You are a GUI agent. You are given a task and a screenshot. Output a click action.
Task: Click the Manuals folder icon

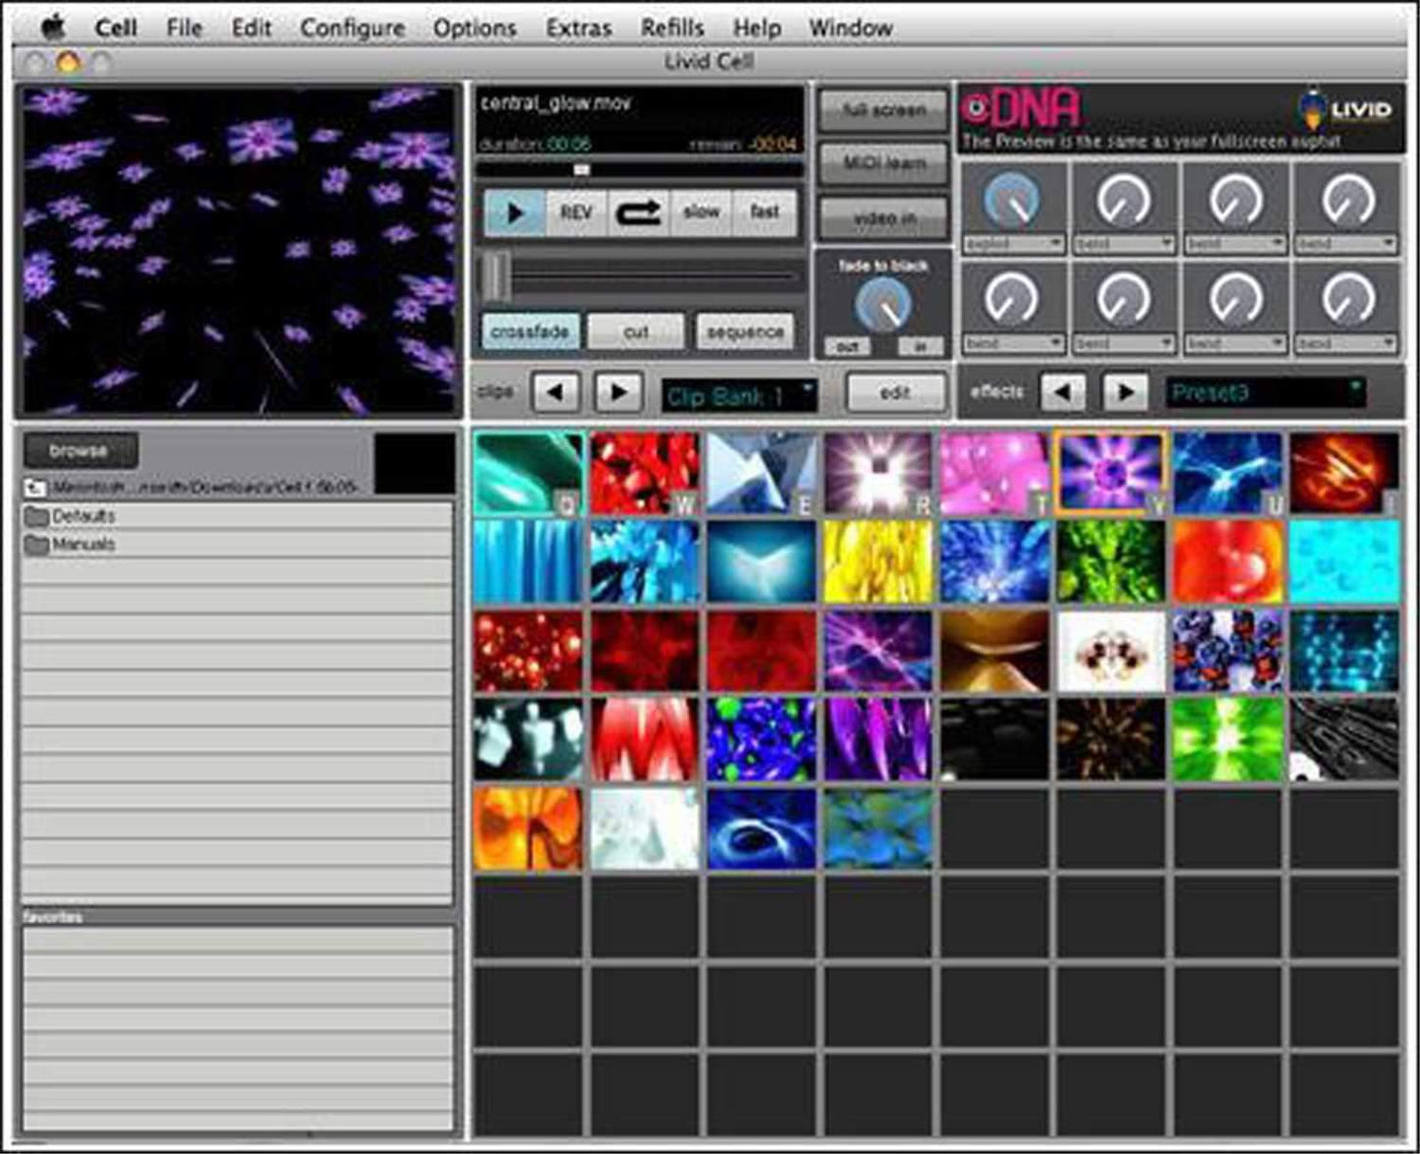37,545
